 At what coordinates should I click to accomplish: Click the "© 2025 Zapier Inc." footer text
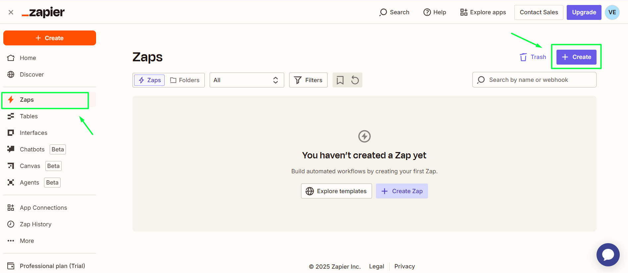click(x=335, y=266)
